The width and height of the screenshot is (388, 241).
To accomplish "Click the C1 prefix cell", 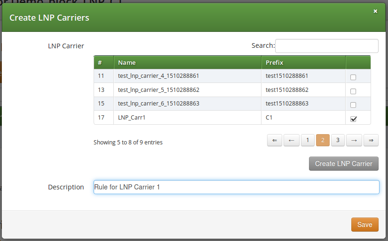I will [x=303, y=117].
